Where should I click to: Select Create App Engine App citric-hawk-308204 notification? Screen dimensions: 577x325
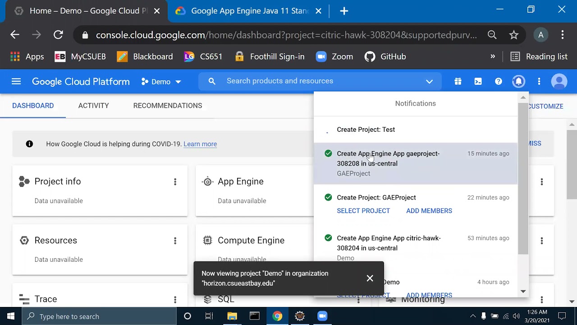pos(416,248)
